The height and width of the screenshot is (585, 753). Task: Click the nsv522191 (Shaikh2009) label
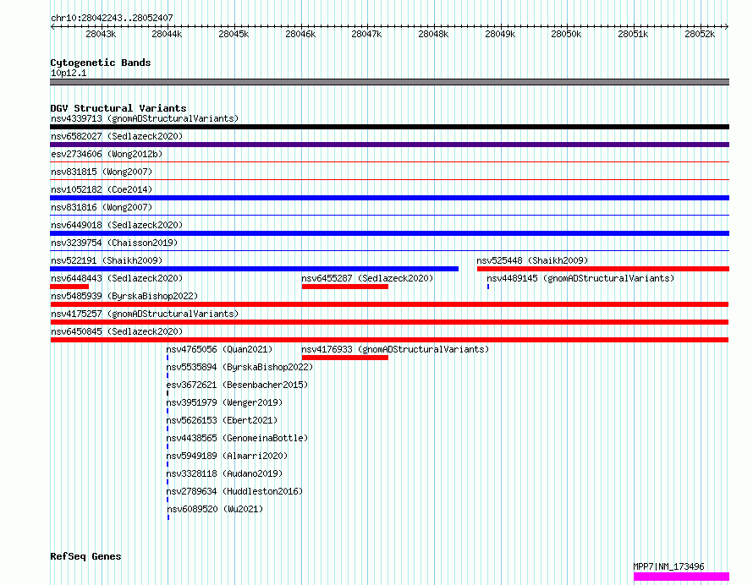click(x=107, y=260)
